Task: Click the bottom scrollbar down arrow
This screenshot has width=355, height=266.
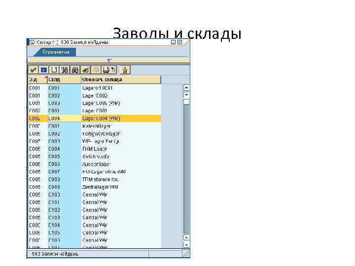Action: [x=186, y=245]
